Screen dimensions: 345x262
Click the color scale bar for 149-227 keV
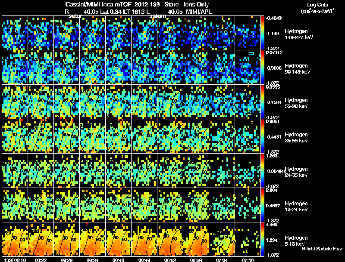click(262, 33)
